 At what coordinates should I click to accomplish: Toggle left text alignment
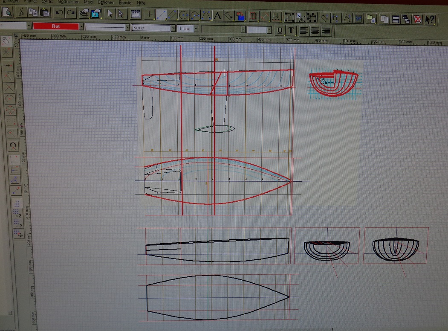tap(304, 30)
